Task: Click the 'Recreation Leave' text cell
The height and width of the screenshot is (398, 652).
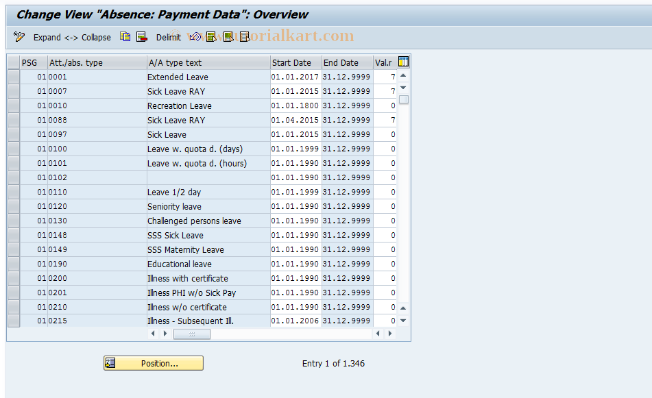Action: [208, 105]
